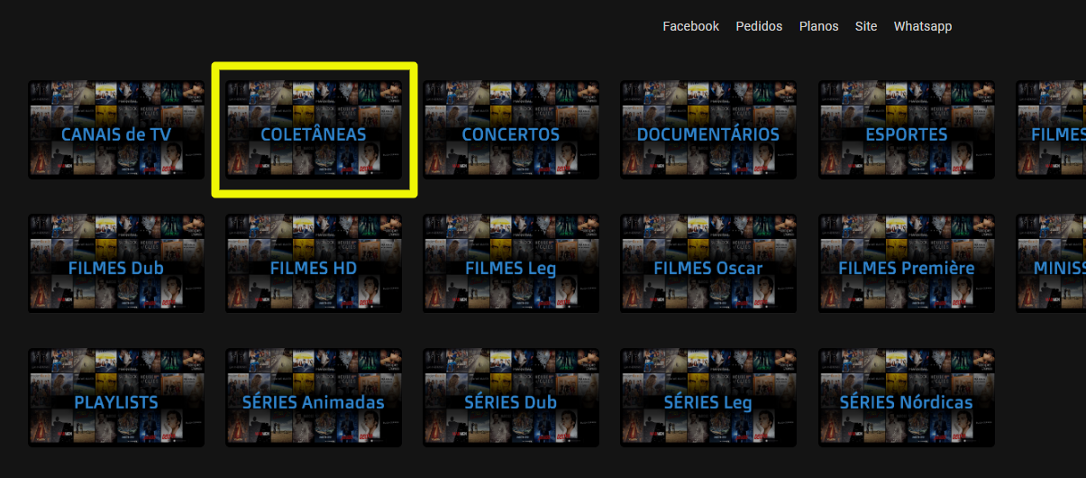
Task: Open the SÉRIES Nórdicas tile
Action: [907, 398]
